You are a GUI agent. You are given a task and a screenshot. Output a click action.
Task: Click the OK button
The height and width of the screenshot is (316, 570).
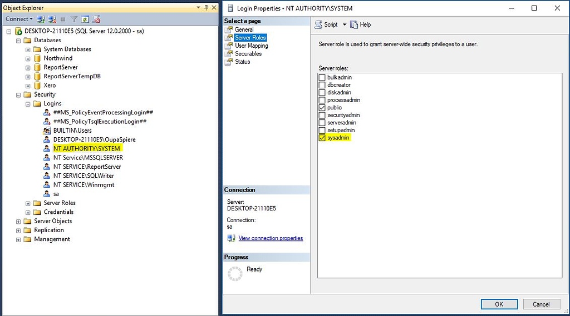(x=499, y=304)
